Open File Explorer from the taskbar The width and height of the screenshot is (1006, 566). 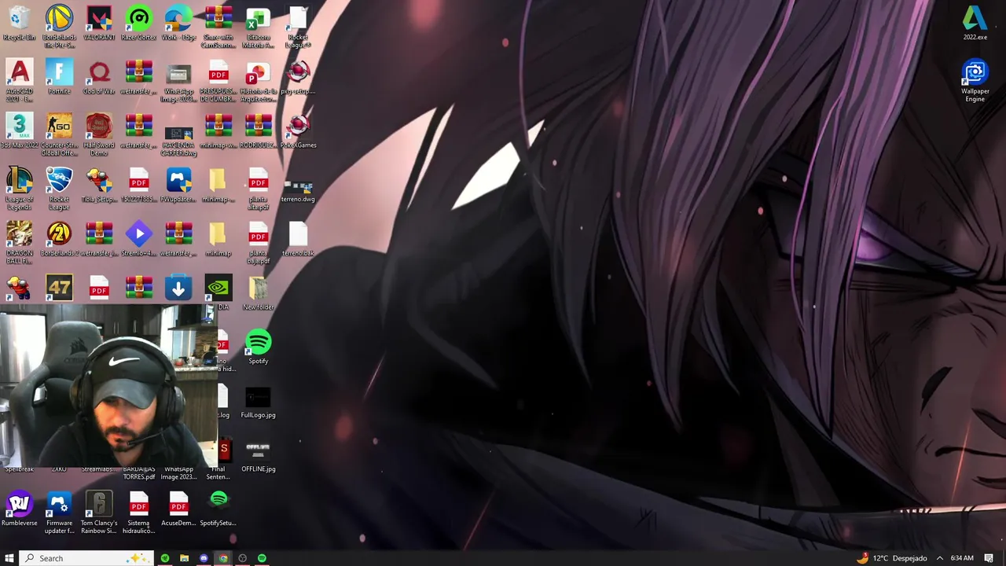[184, 558]
